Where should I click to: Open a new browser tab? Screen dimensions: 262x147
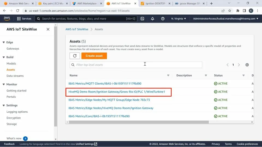pyautogui.click(x=211, y=4)
